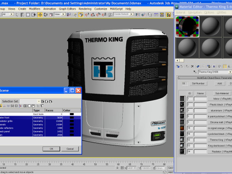232x174 pixels.
Task: Open the Views menu
Action: (12, 9)
